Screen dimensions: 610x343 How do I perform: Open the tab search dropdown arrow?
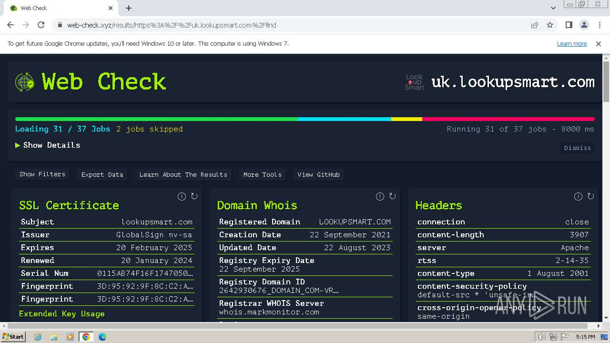coord(553,8)
